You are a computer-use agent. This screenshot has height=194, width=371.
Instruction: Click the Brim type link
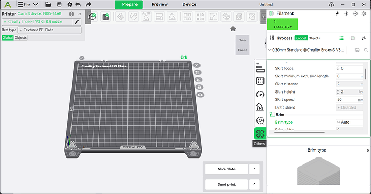click(x=284, y=123)
